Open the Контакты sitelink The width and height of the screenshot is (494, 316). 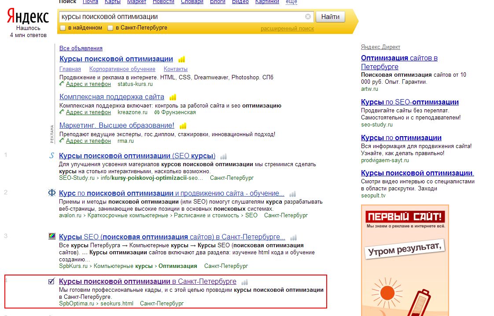[176, 69]
